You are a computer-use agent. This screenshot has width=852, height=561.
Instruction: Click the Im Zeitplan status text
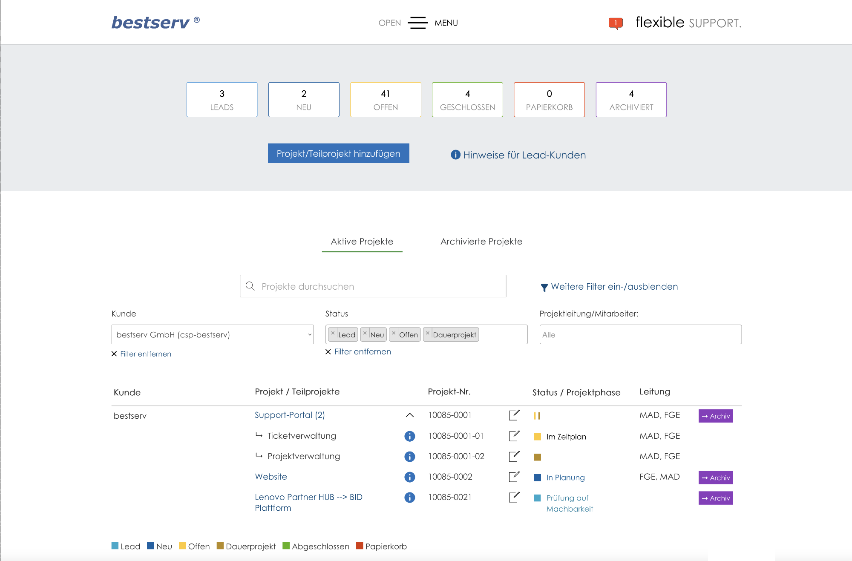click(566, 437)
